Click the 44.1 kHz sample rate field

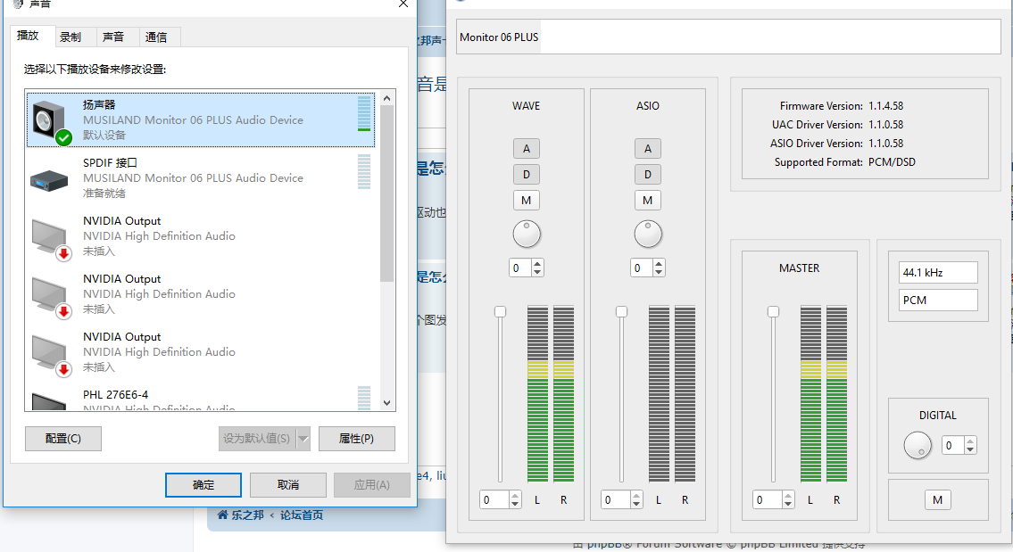coord(938,272)
